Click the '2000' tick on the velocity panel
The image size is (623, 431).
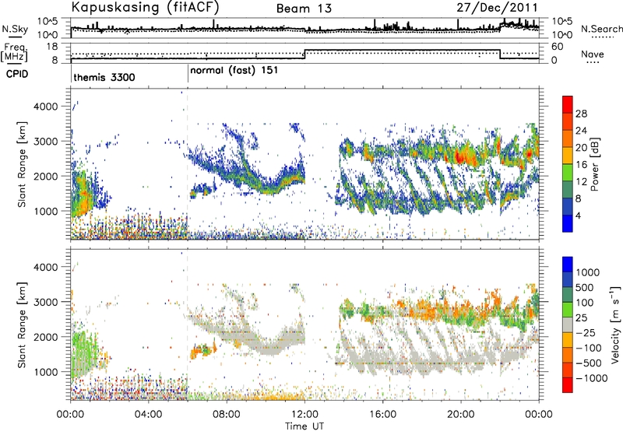[45, 337]
